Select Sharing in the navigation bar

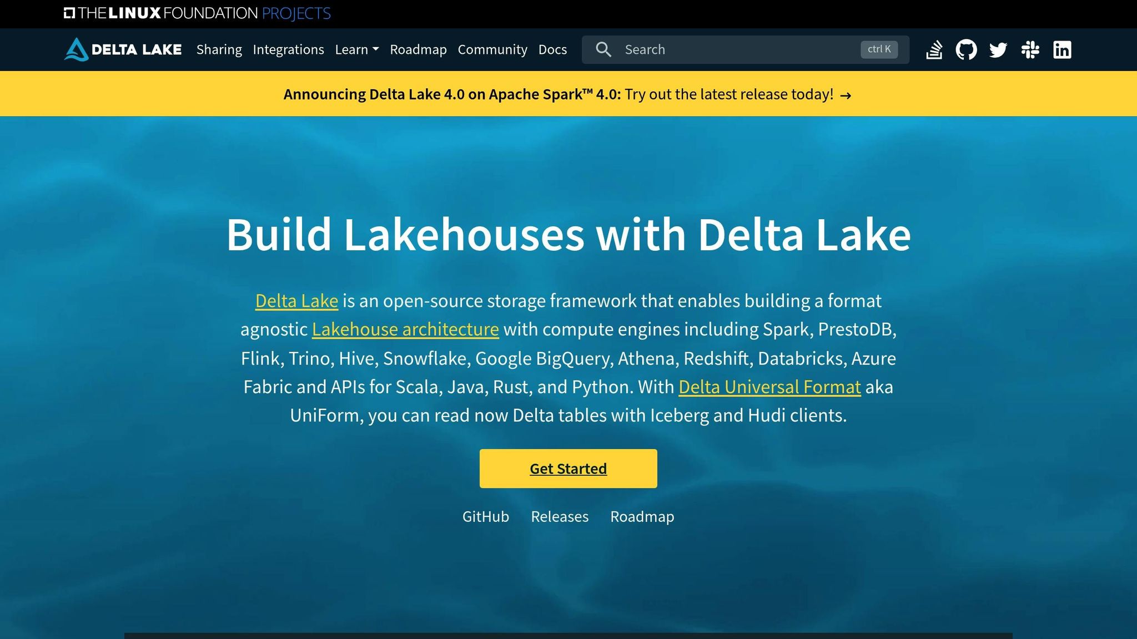[x=219, y=49]
